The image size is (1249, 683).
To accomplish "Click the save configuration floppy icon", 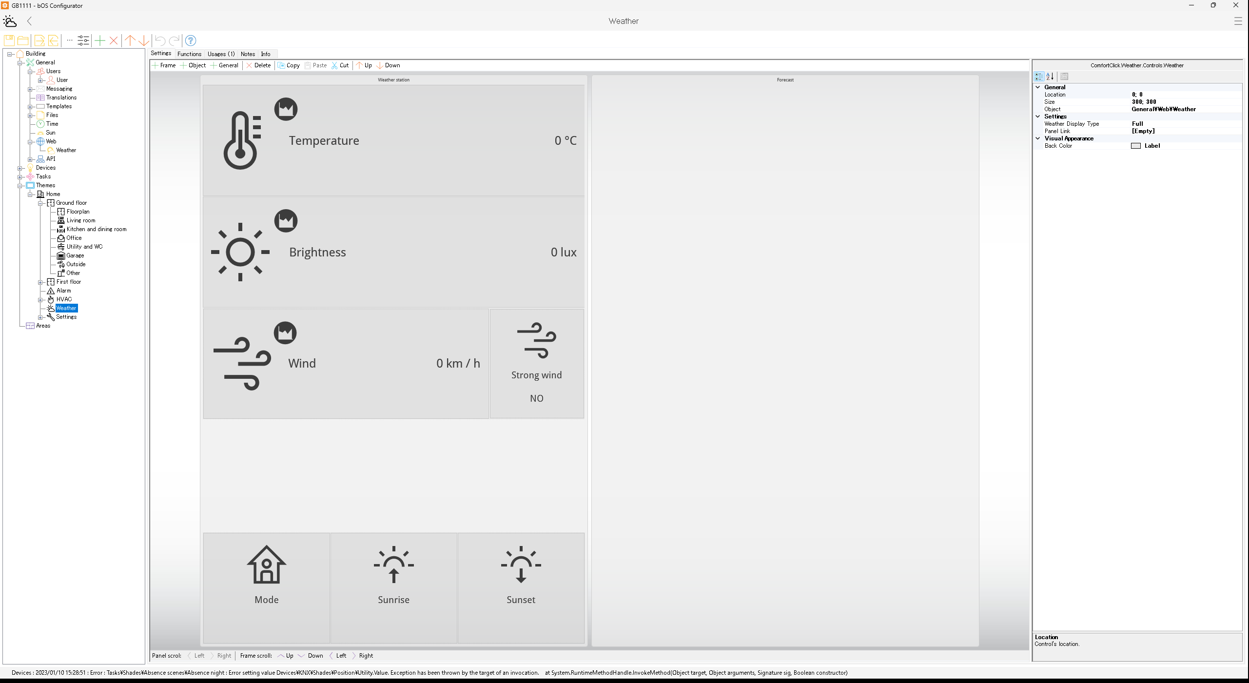I will pyautogui.click(x=9, y=40).
